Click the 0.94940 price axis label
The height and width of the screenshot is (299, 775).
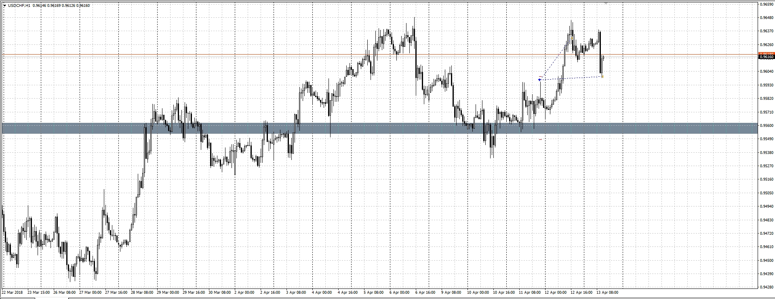tap(766, 206)
